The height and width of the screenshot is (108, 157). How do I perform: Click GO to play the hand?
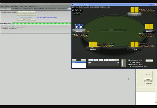pos(116,60)
